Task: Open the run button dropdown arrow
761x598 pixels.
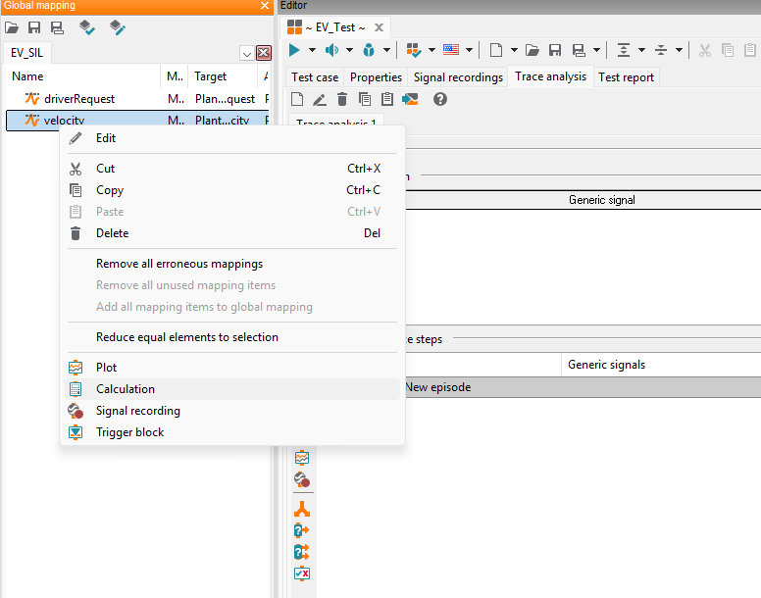Action: (312, 50)
